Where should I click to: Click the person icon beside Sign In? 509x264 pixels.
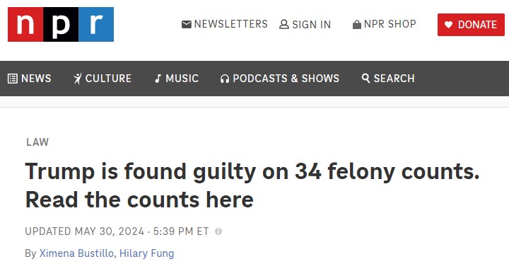pos(284,24)
